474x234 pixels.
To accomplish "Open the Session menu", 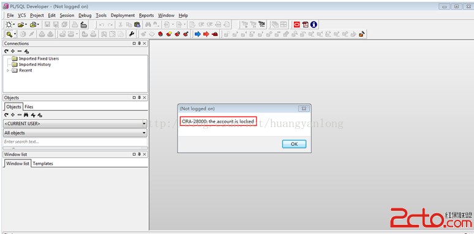I will 67,15.
